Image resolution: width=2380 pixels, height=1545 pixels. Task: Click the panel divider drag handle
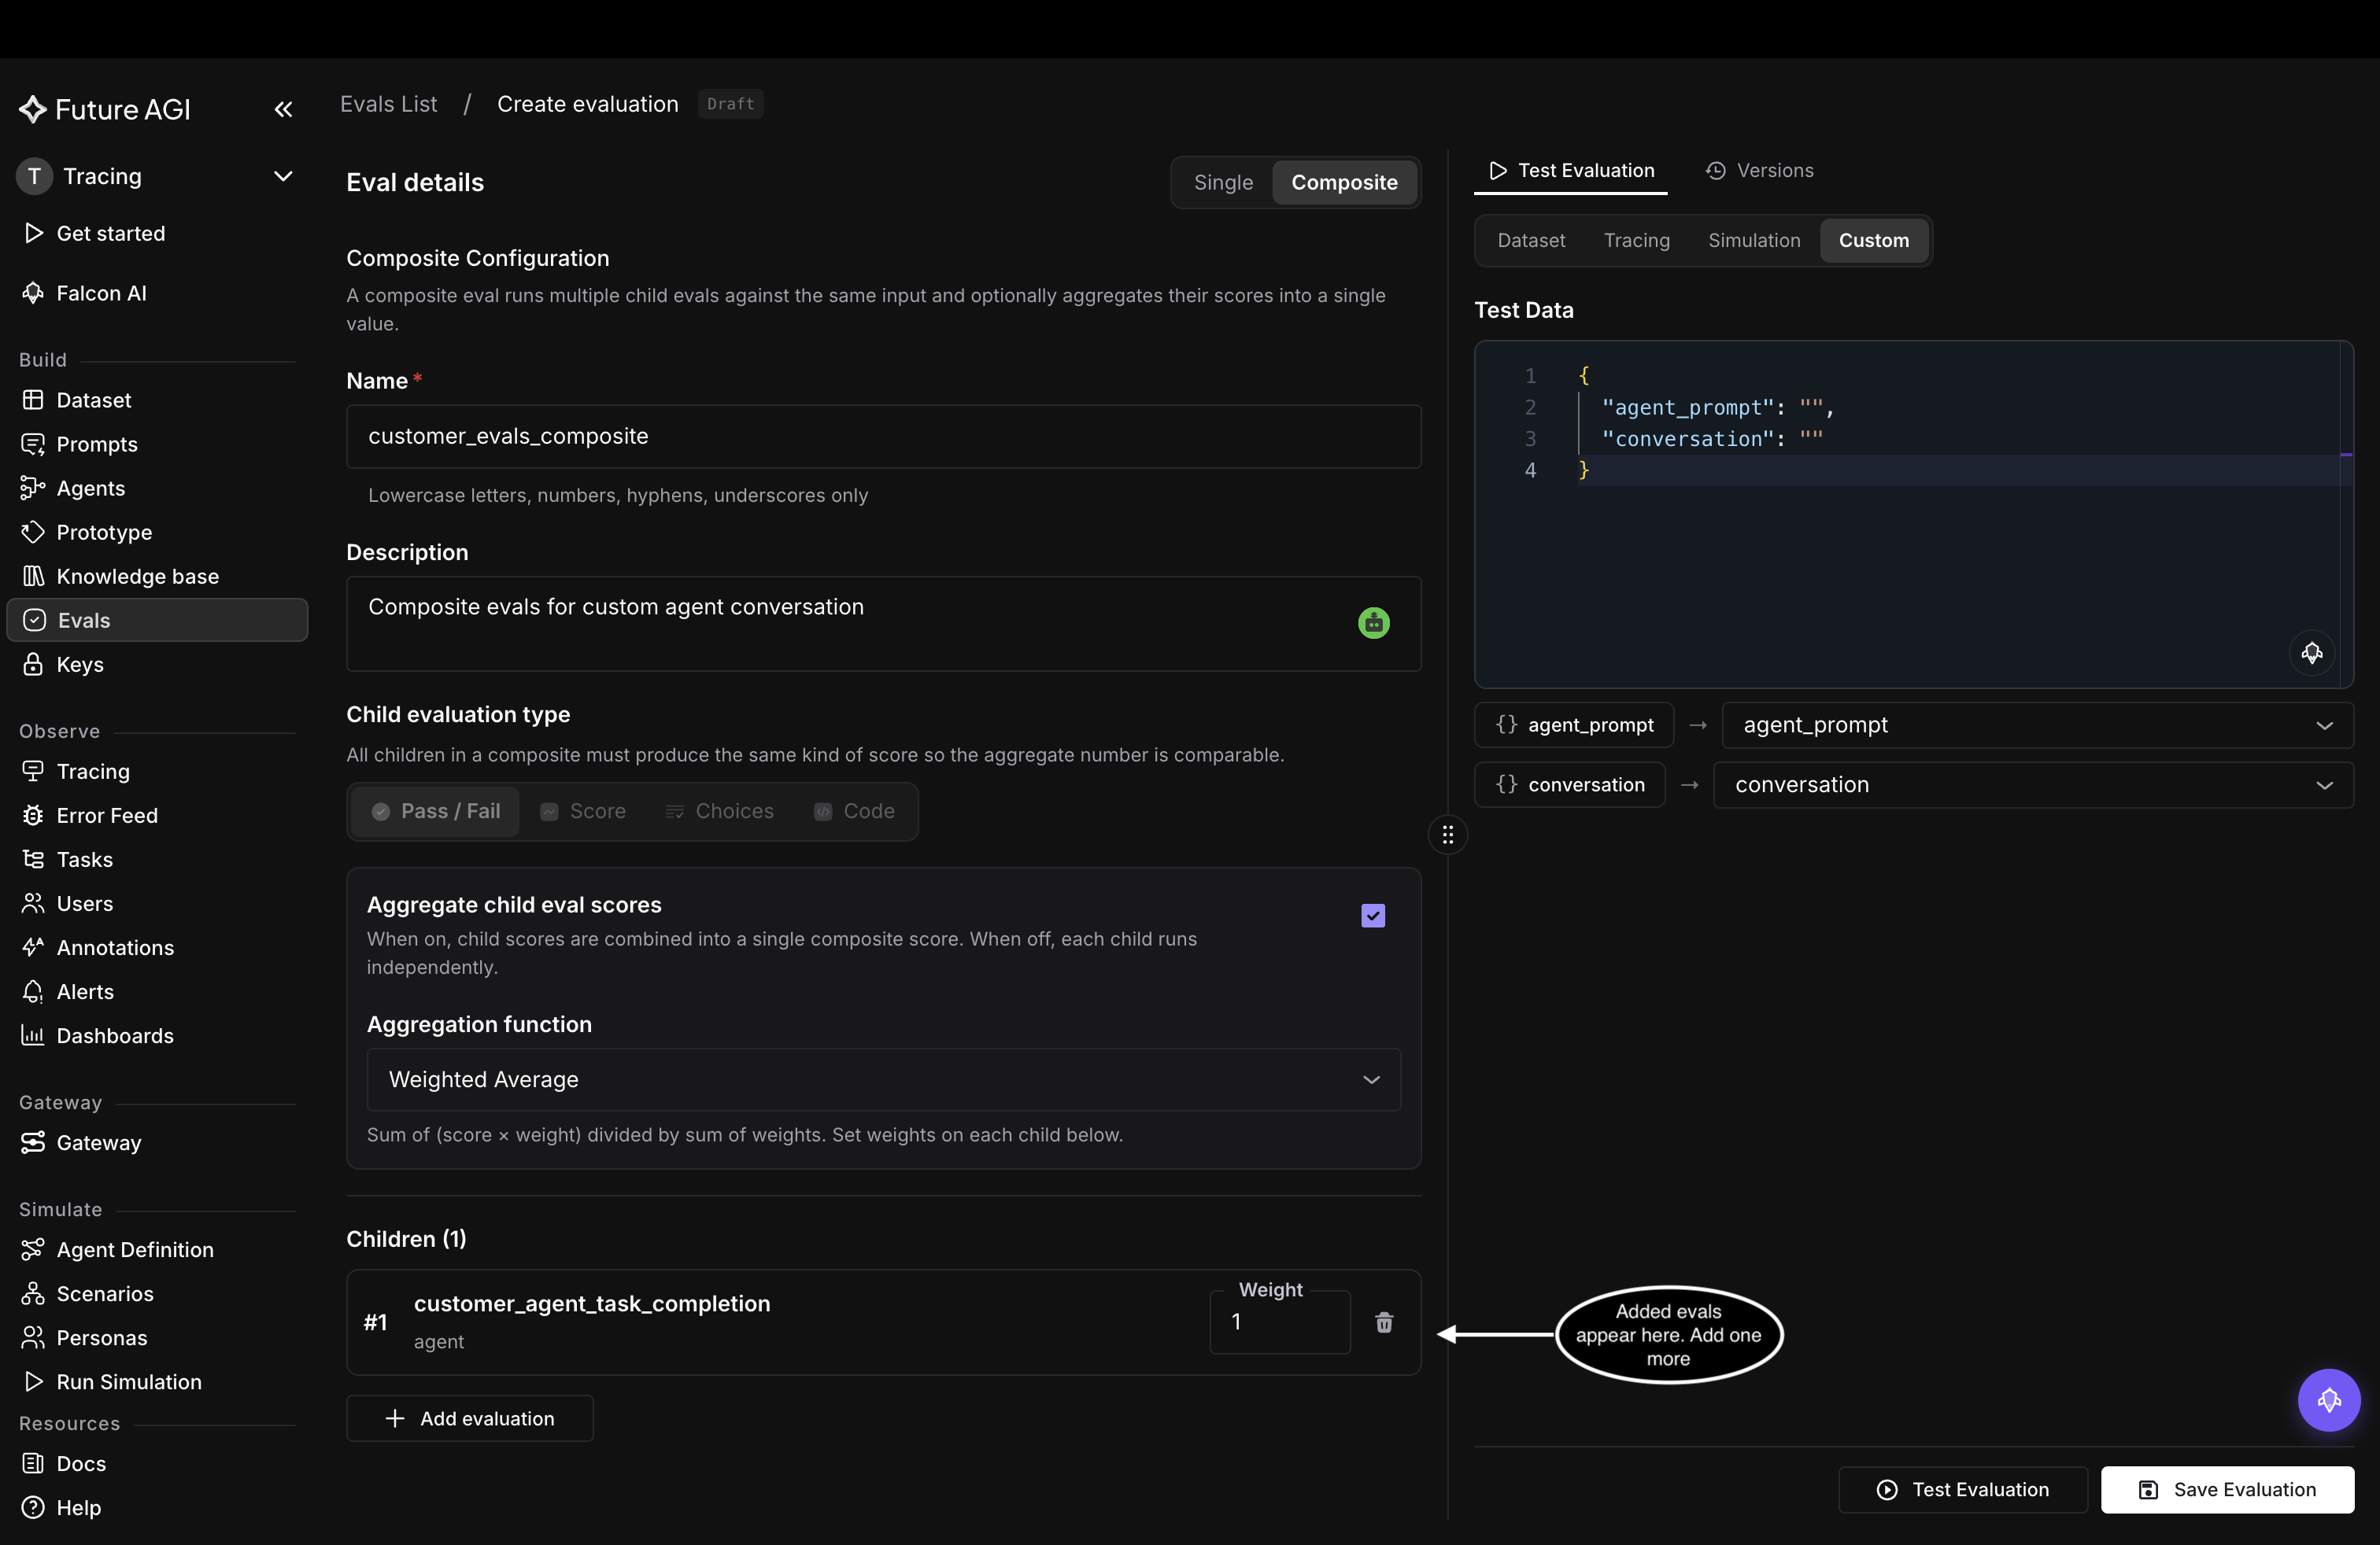point(1447,833)
